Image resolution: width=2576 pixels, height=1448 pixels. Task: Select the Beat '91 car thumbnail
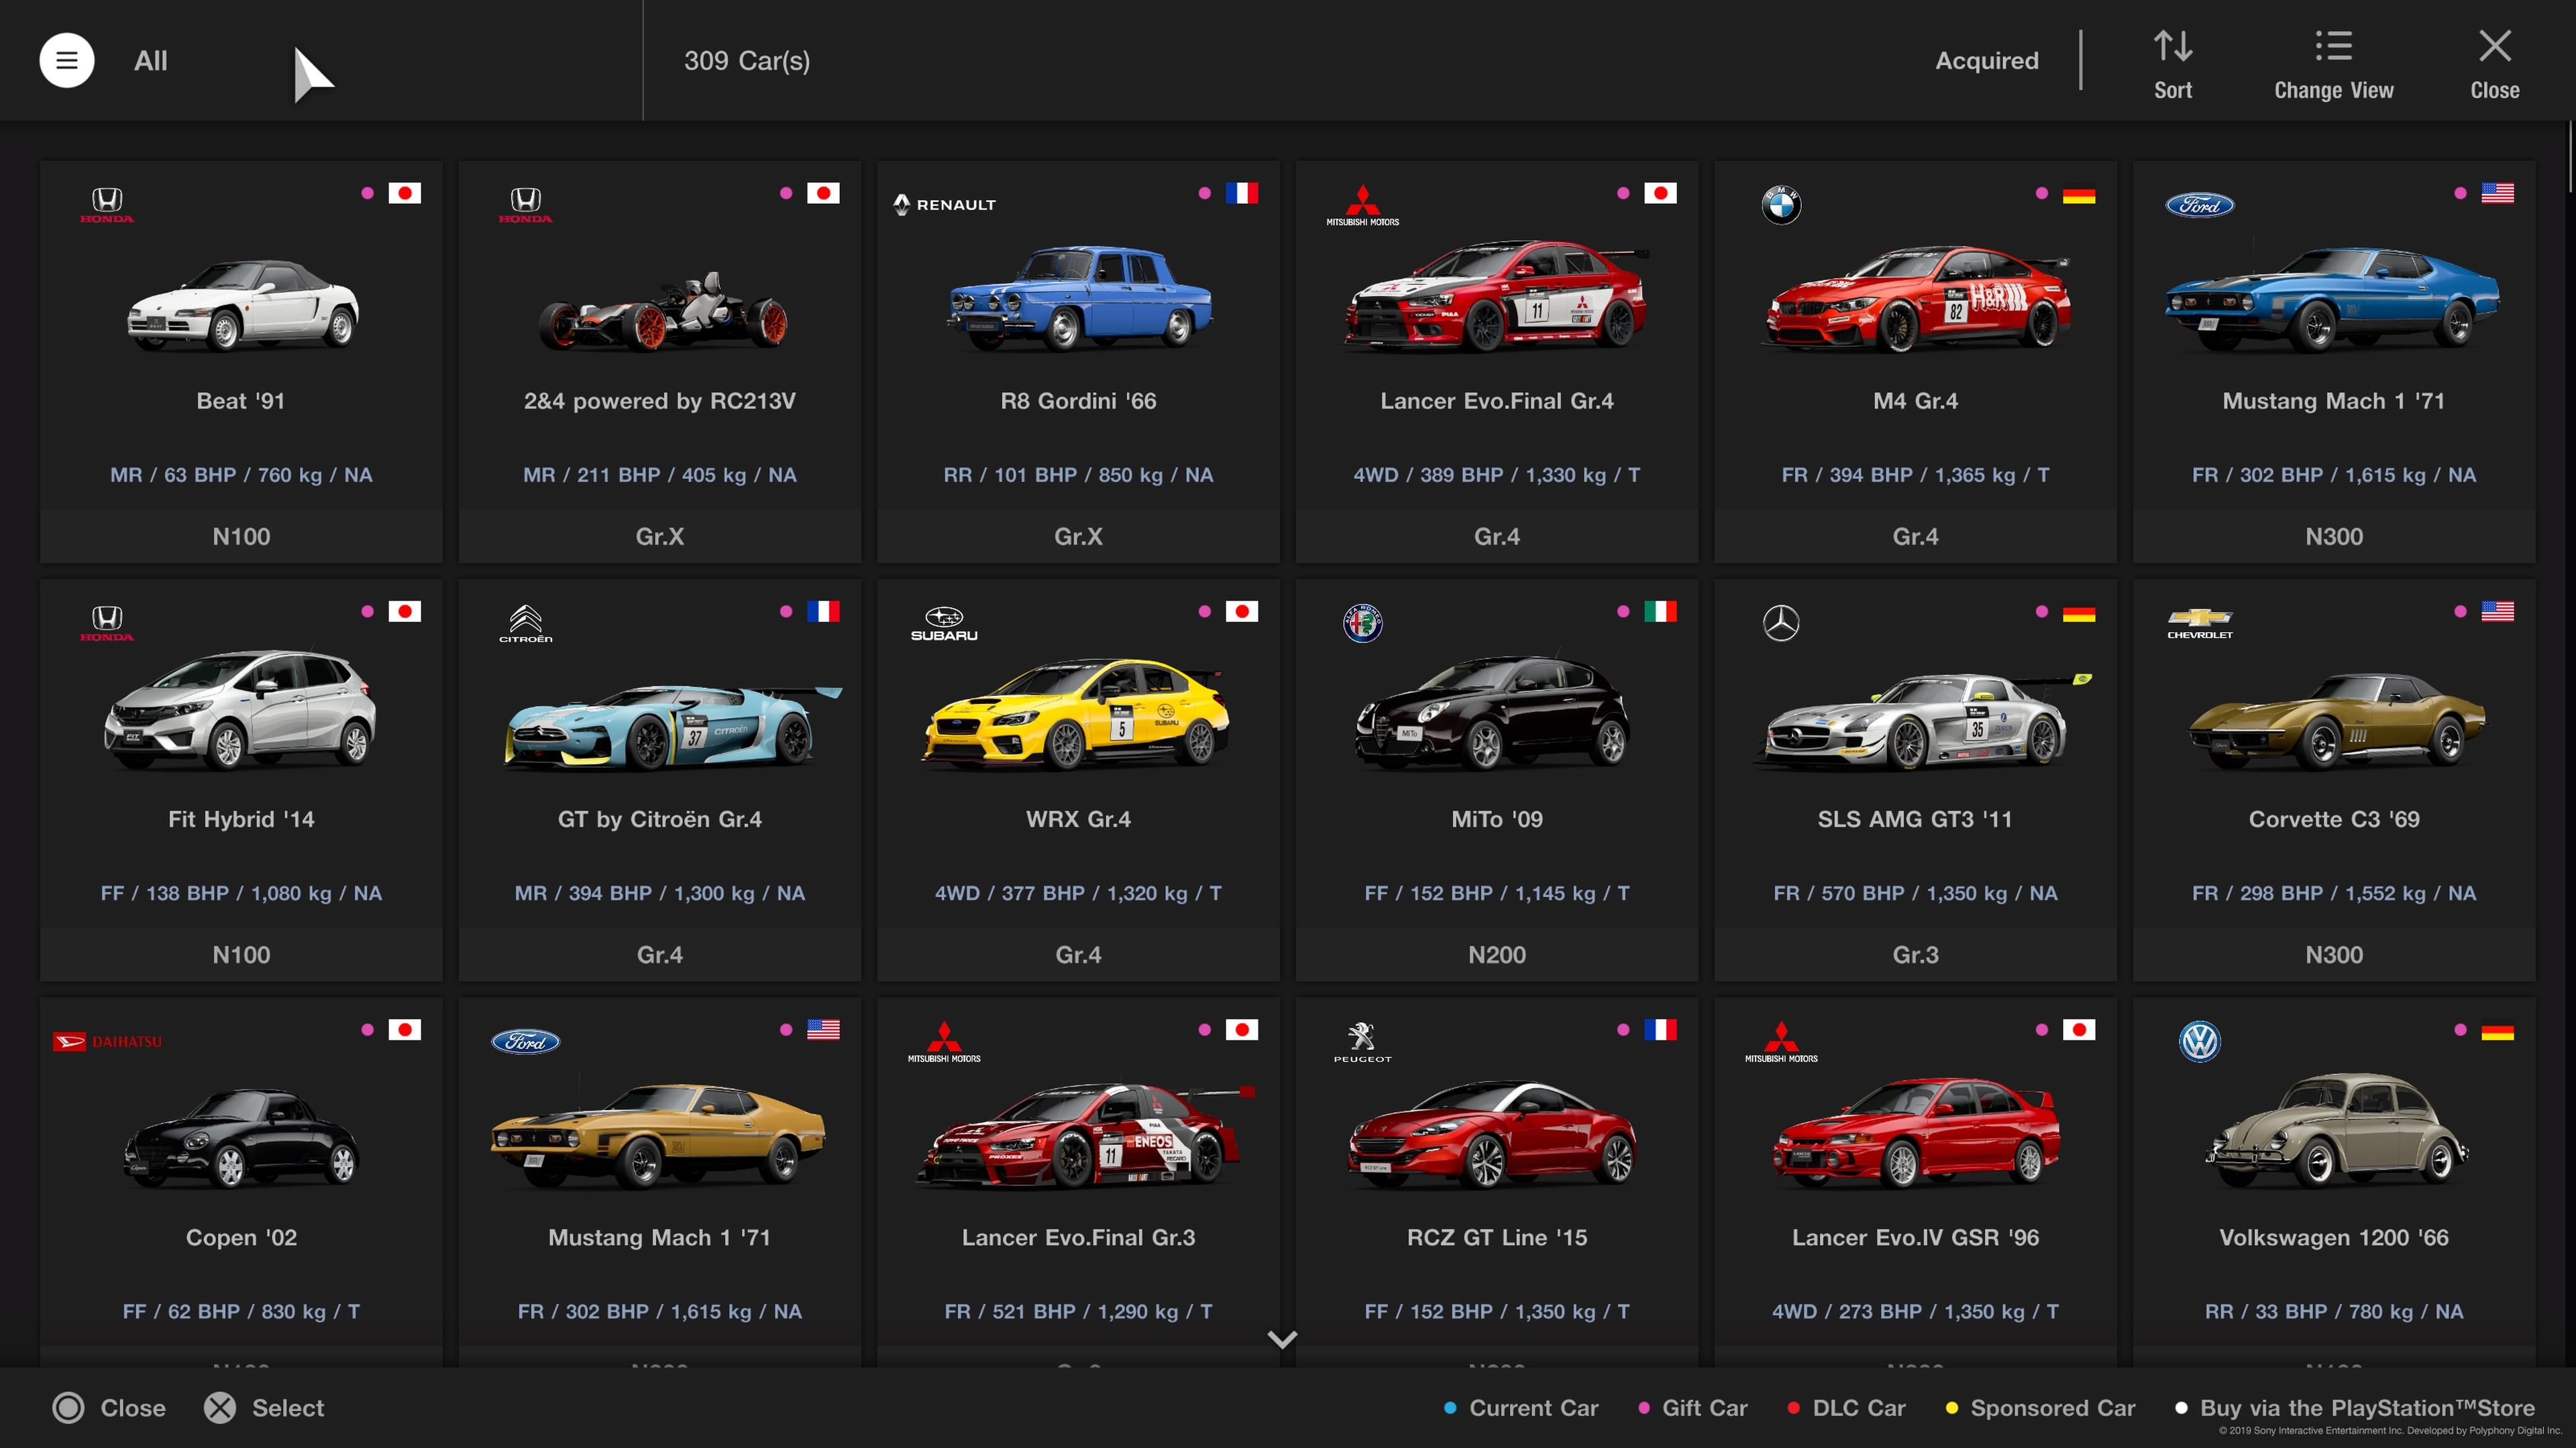[x=241, y=305]
